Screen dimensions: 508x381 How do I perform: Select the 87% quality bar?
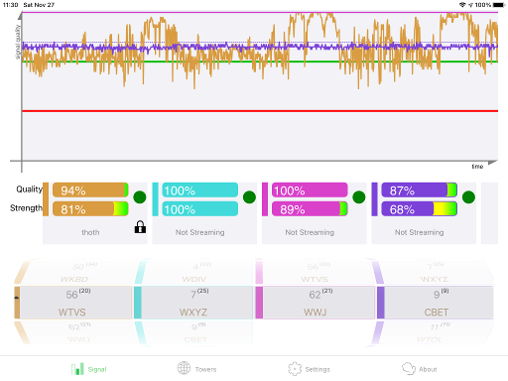420,190
